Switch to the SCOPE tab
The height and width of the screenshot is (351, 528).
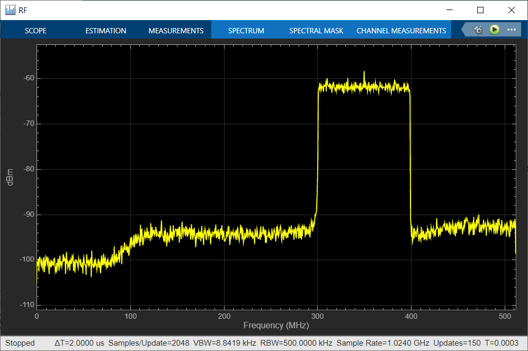tap(35, 31)
